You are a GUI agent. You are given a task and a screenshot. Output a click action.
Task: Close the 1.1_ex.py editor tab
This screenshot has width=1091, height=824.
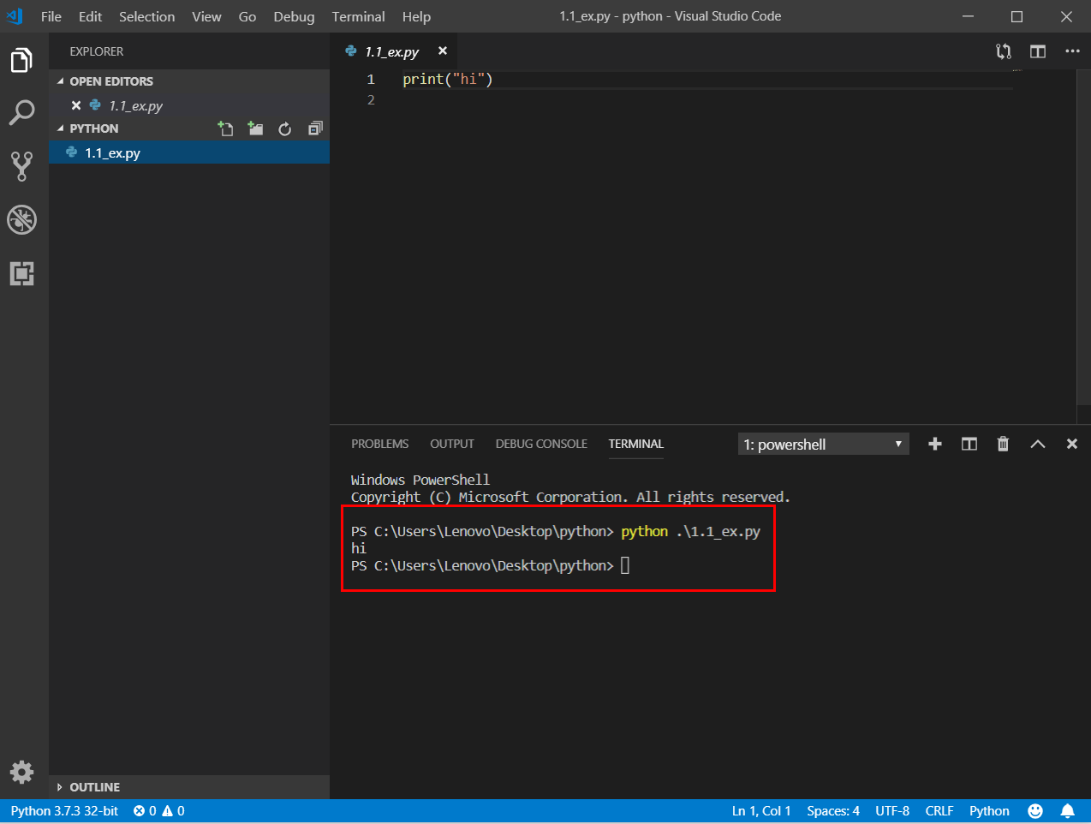(x=443, y=51)
